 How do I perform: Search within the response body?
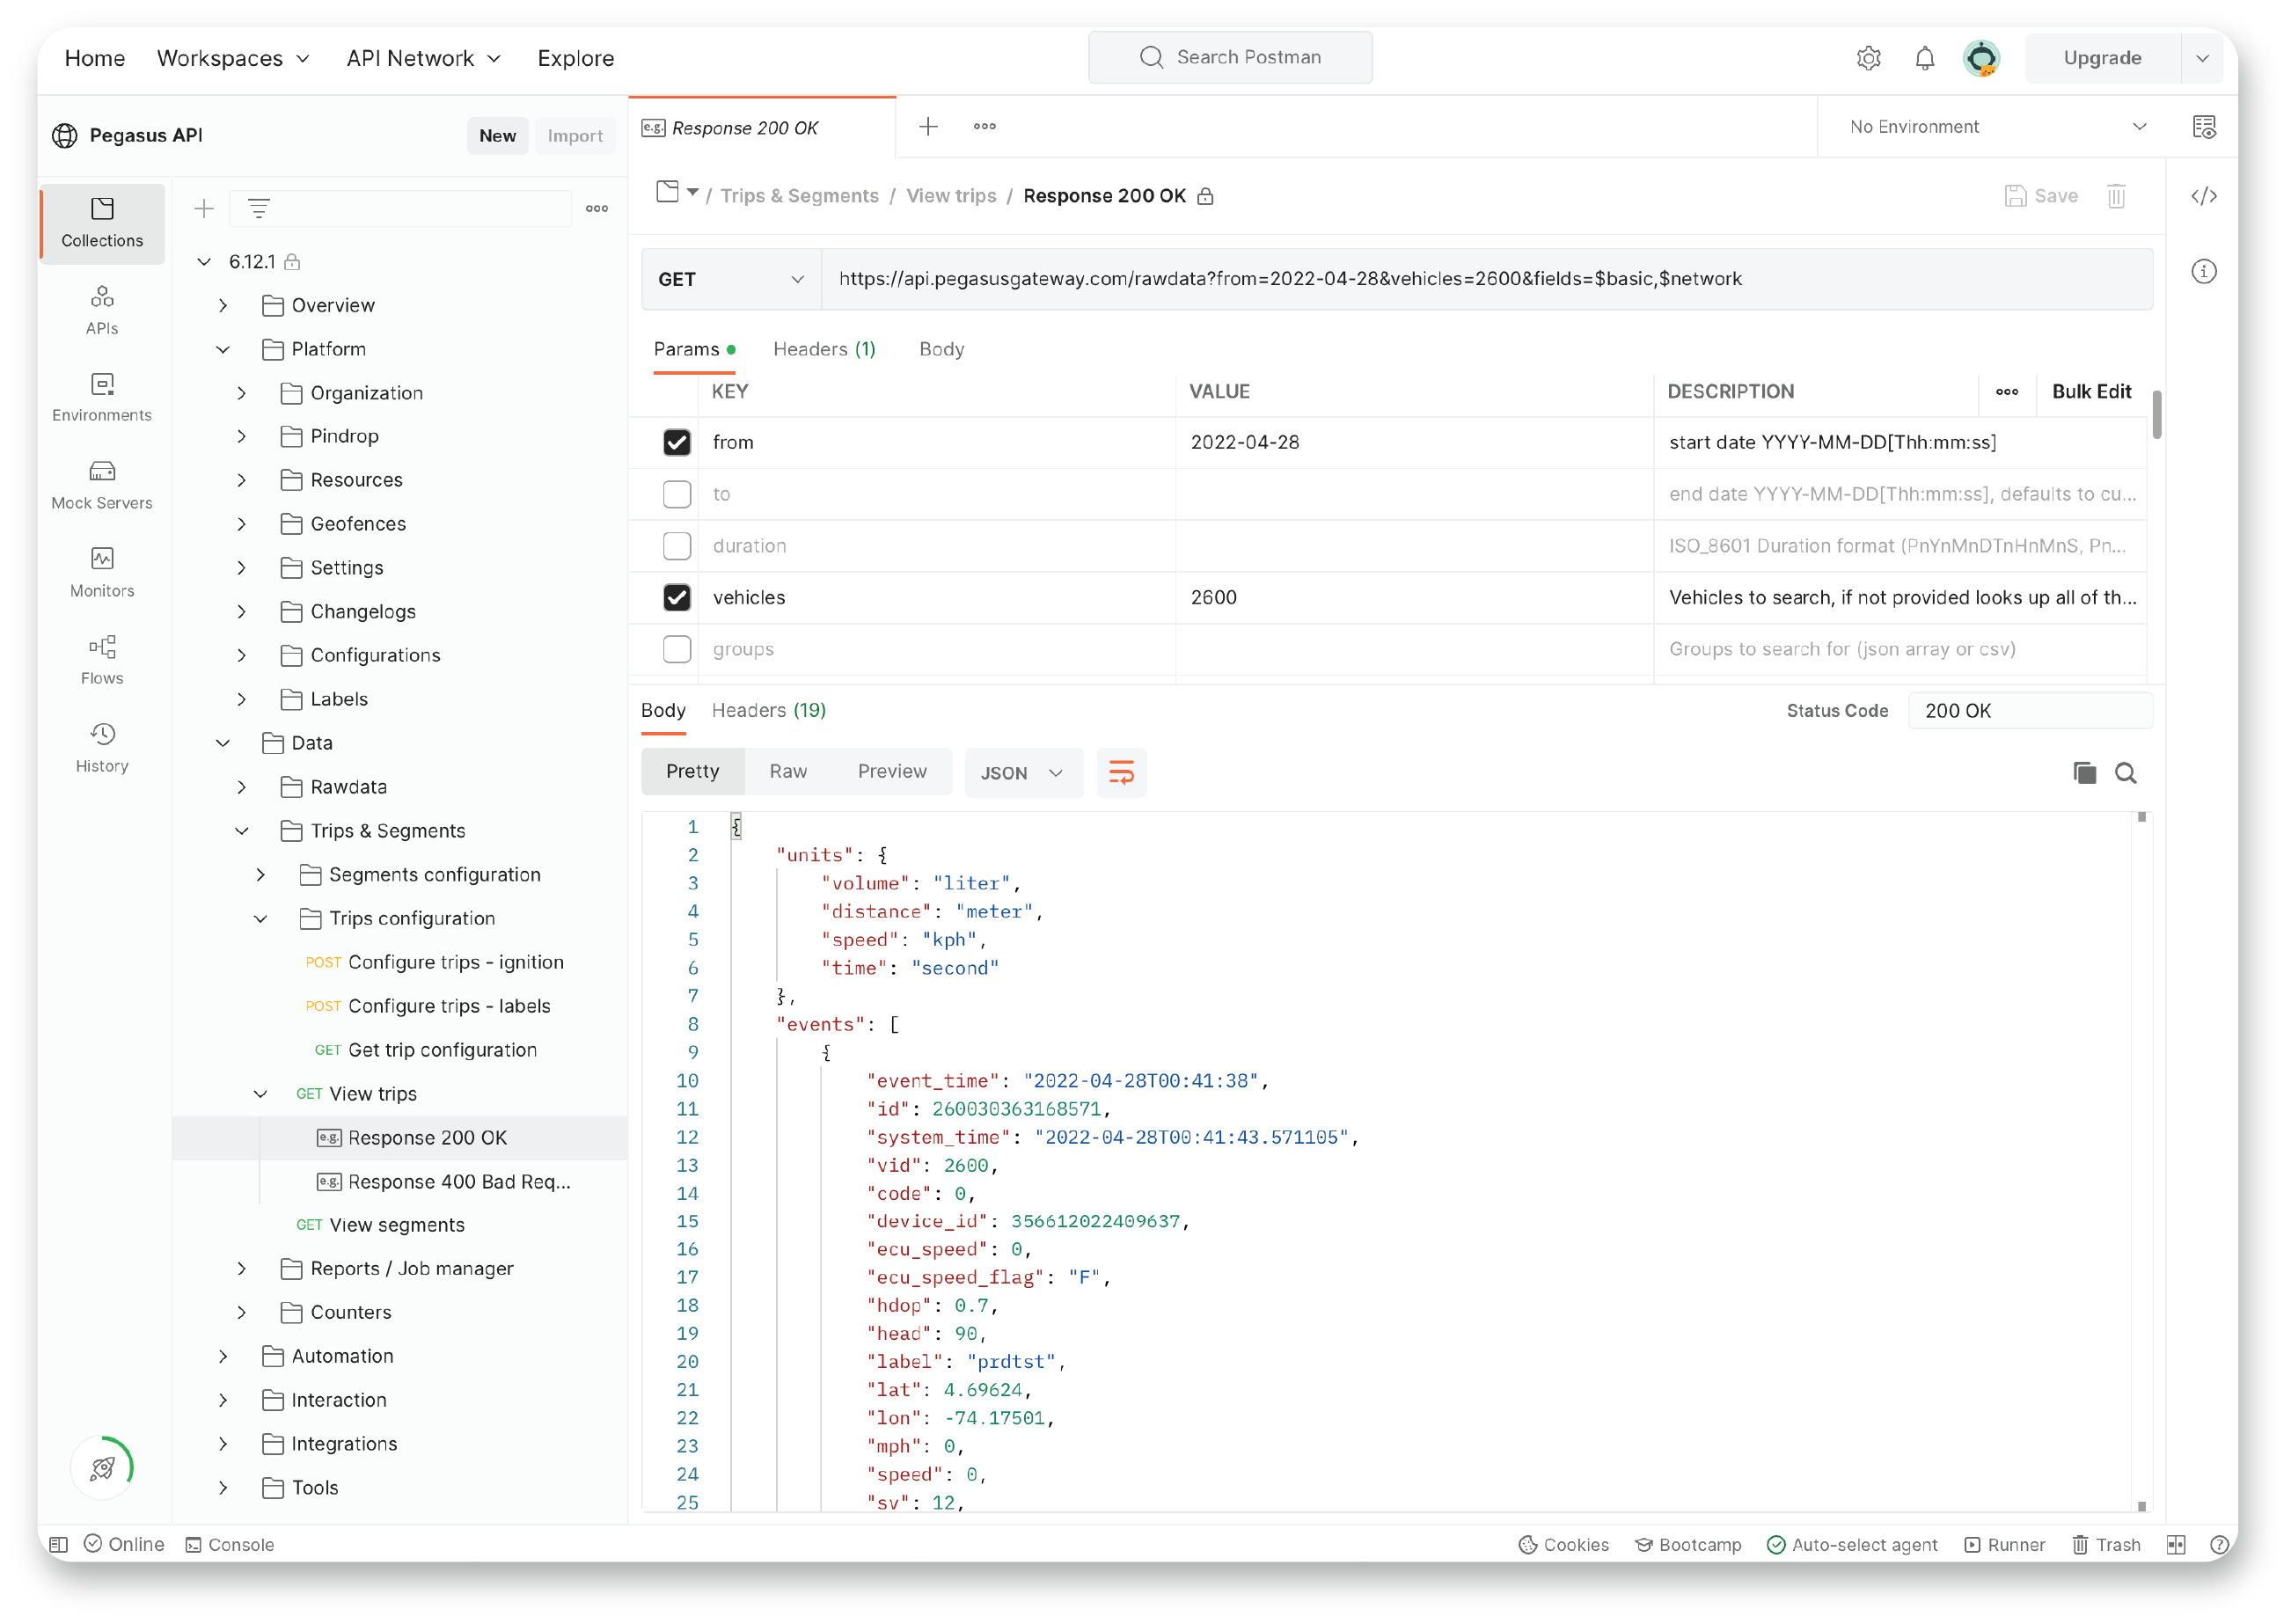click(x=2126, y=773)
